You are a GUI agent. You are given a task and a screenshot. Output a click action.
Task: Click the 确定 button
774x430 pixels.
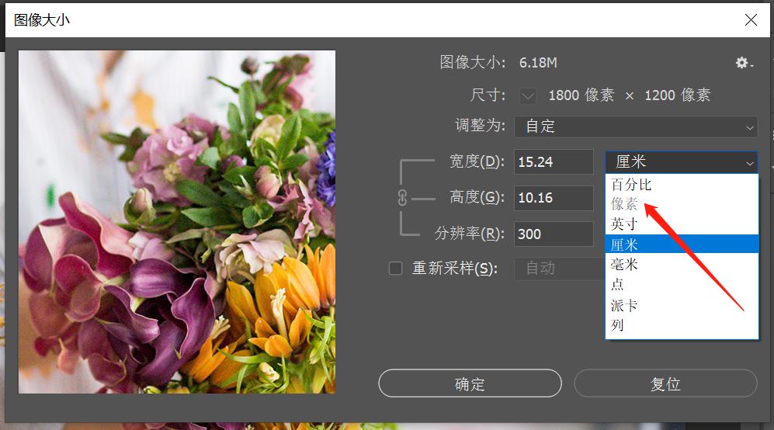(x=470, y=383)
